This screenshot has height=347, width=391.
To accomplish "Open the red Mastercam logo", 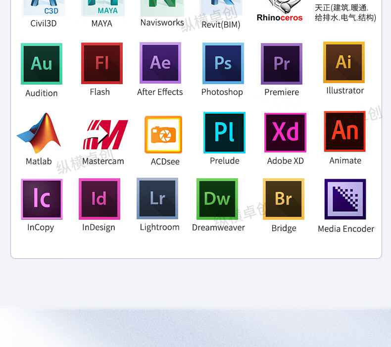I will 105,135.
